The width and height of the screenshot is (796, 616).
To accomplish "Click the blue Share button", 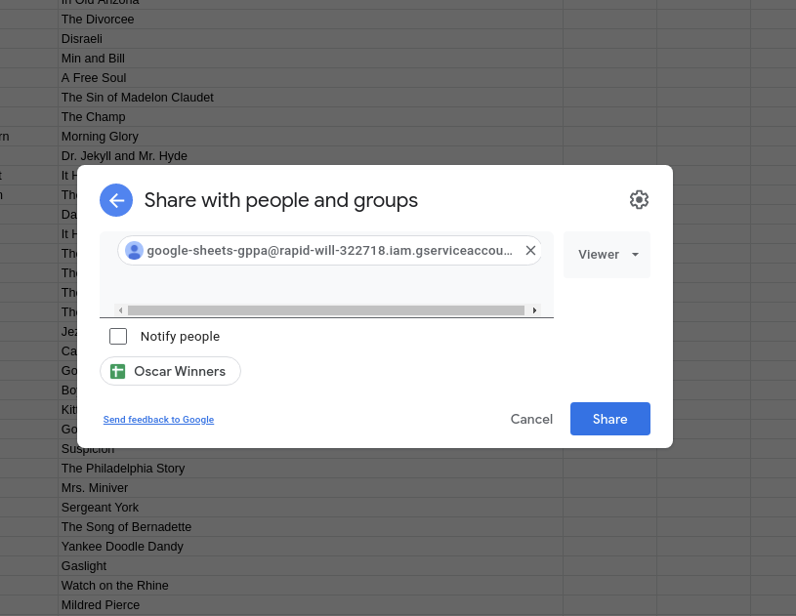I will [x=609, y=419].
